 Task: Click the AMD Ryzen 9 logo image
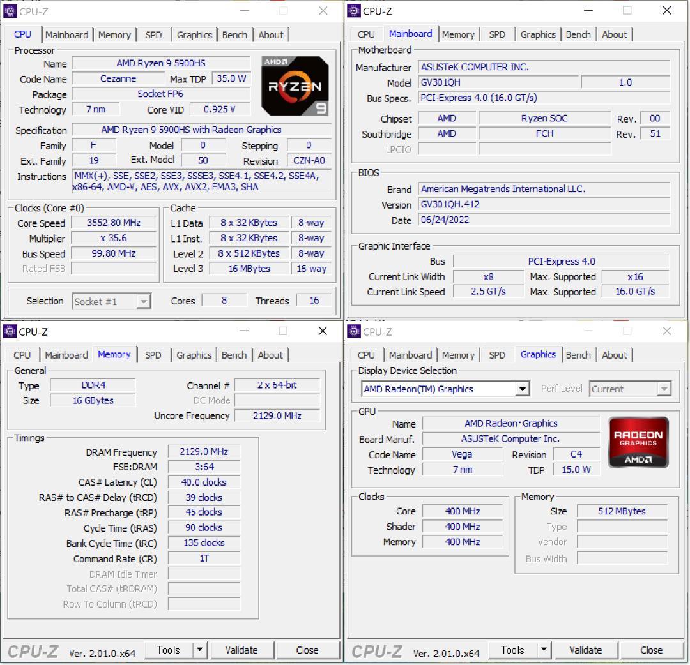point(295,85)
